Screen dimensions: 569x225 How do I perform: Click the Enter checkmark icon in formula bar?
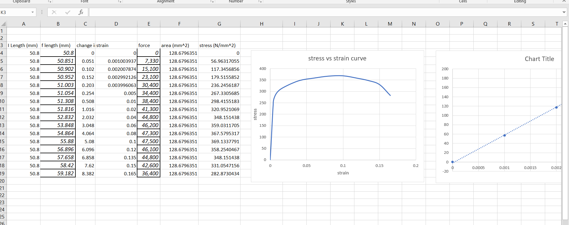click(x=68, y=12)
